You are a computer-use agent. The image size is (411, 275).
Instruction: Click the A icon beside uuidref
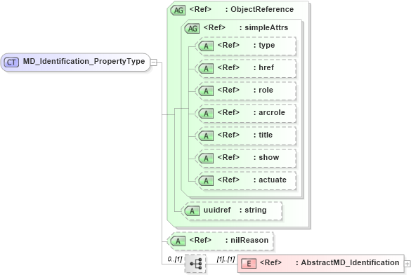tap(192, 211)
